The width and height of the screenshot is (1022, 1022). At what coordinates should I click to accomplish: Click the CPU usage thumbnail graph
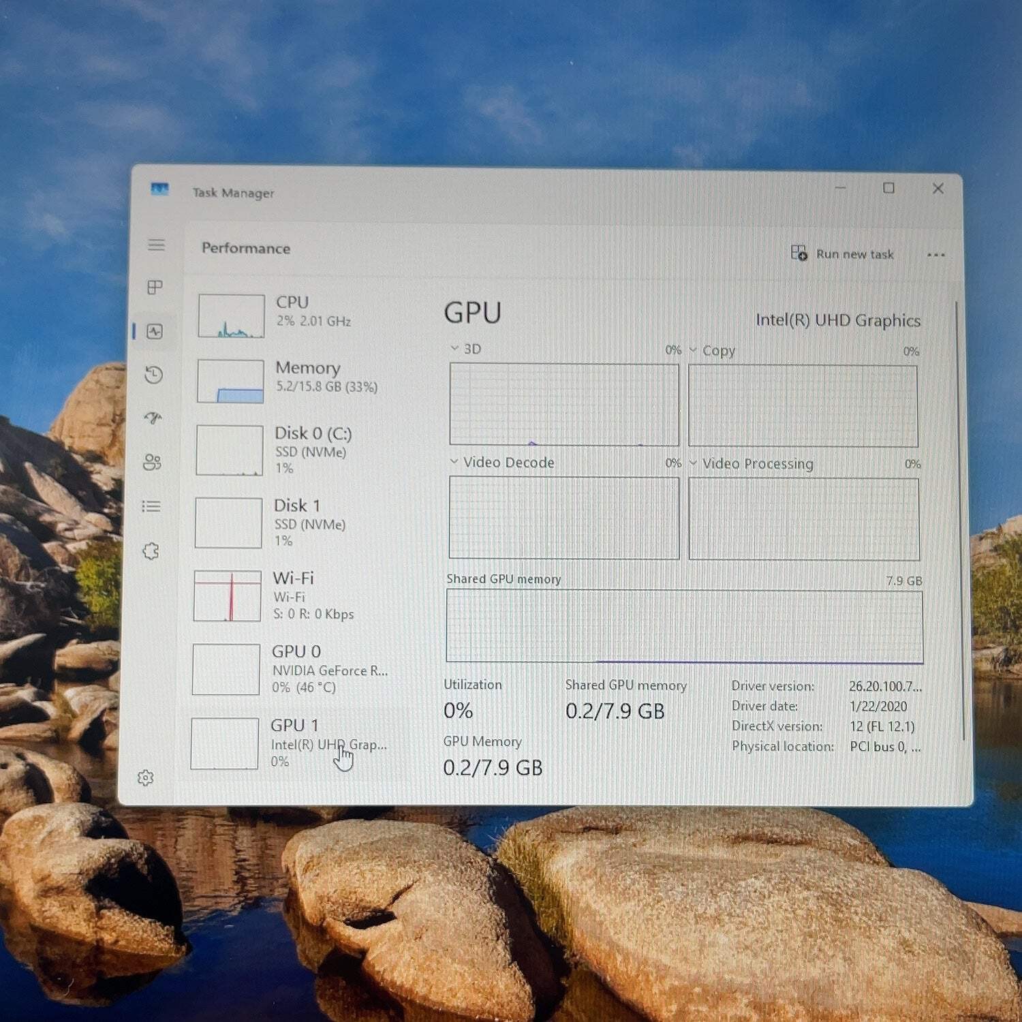pos(232,315)
